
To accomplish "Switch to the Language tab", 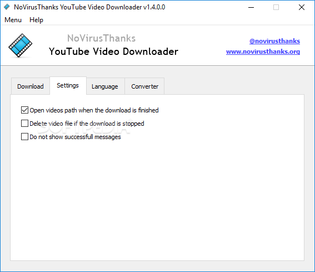I will (105, 86).
